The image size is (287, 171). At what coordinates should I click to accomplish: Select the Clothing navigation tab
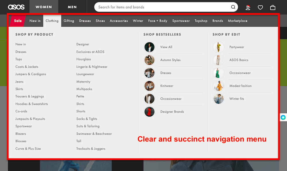point(52,21)
